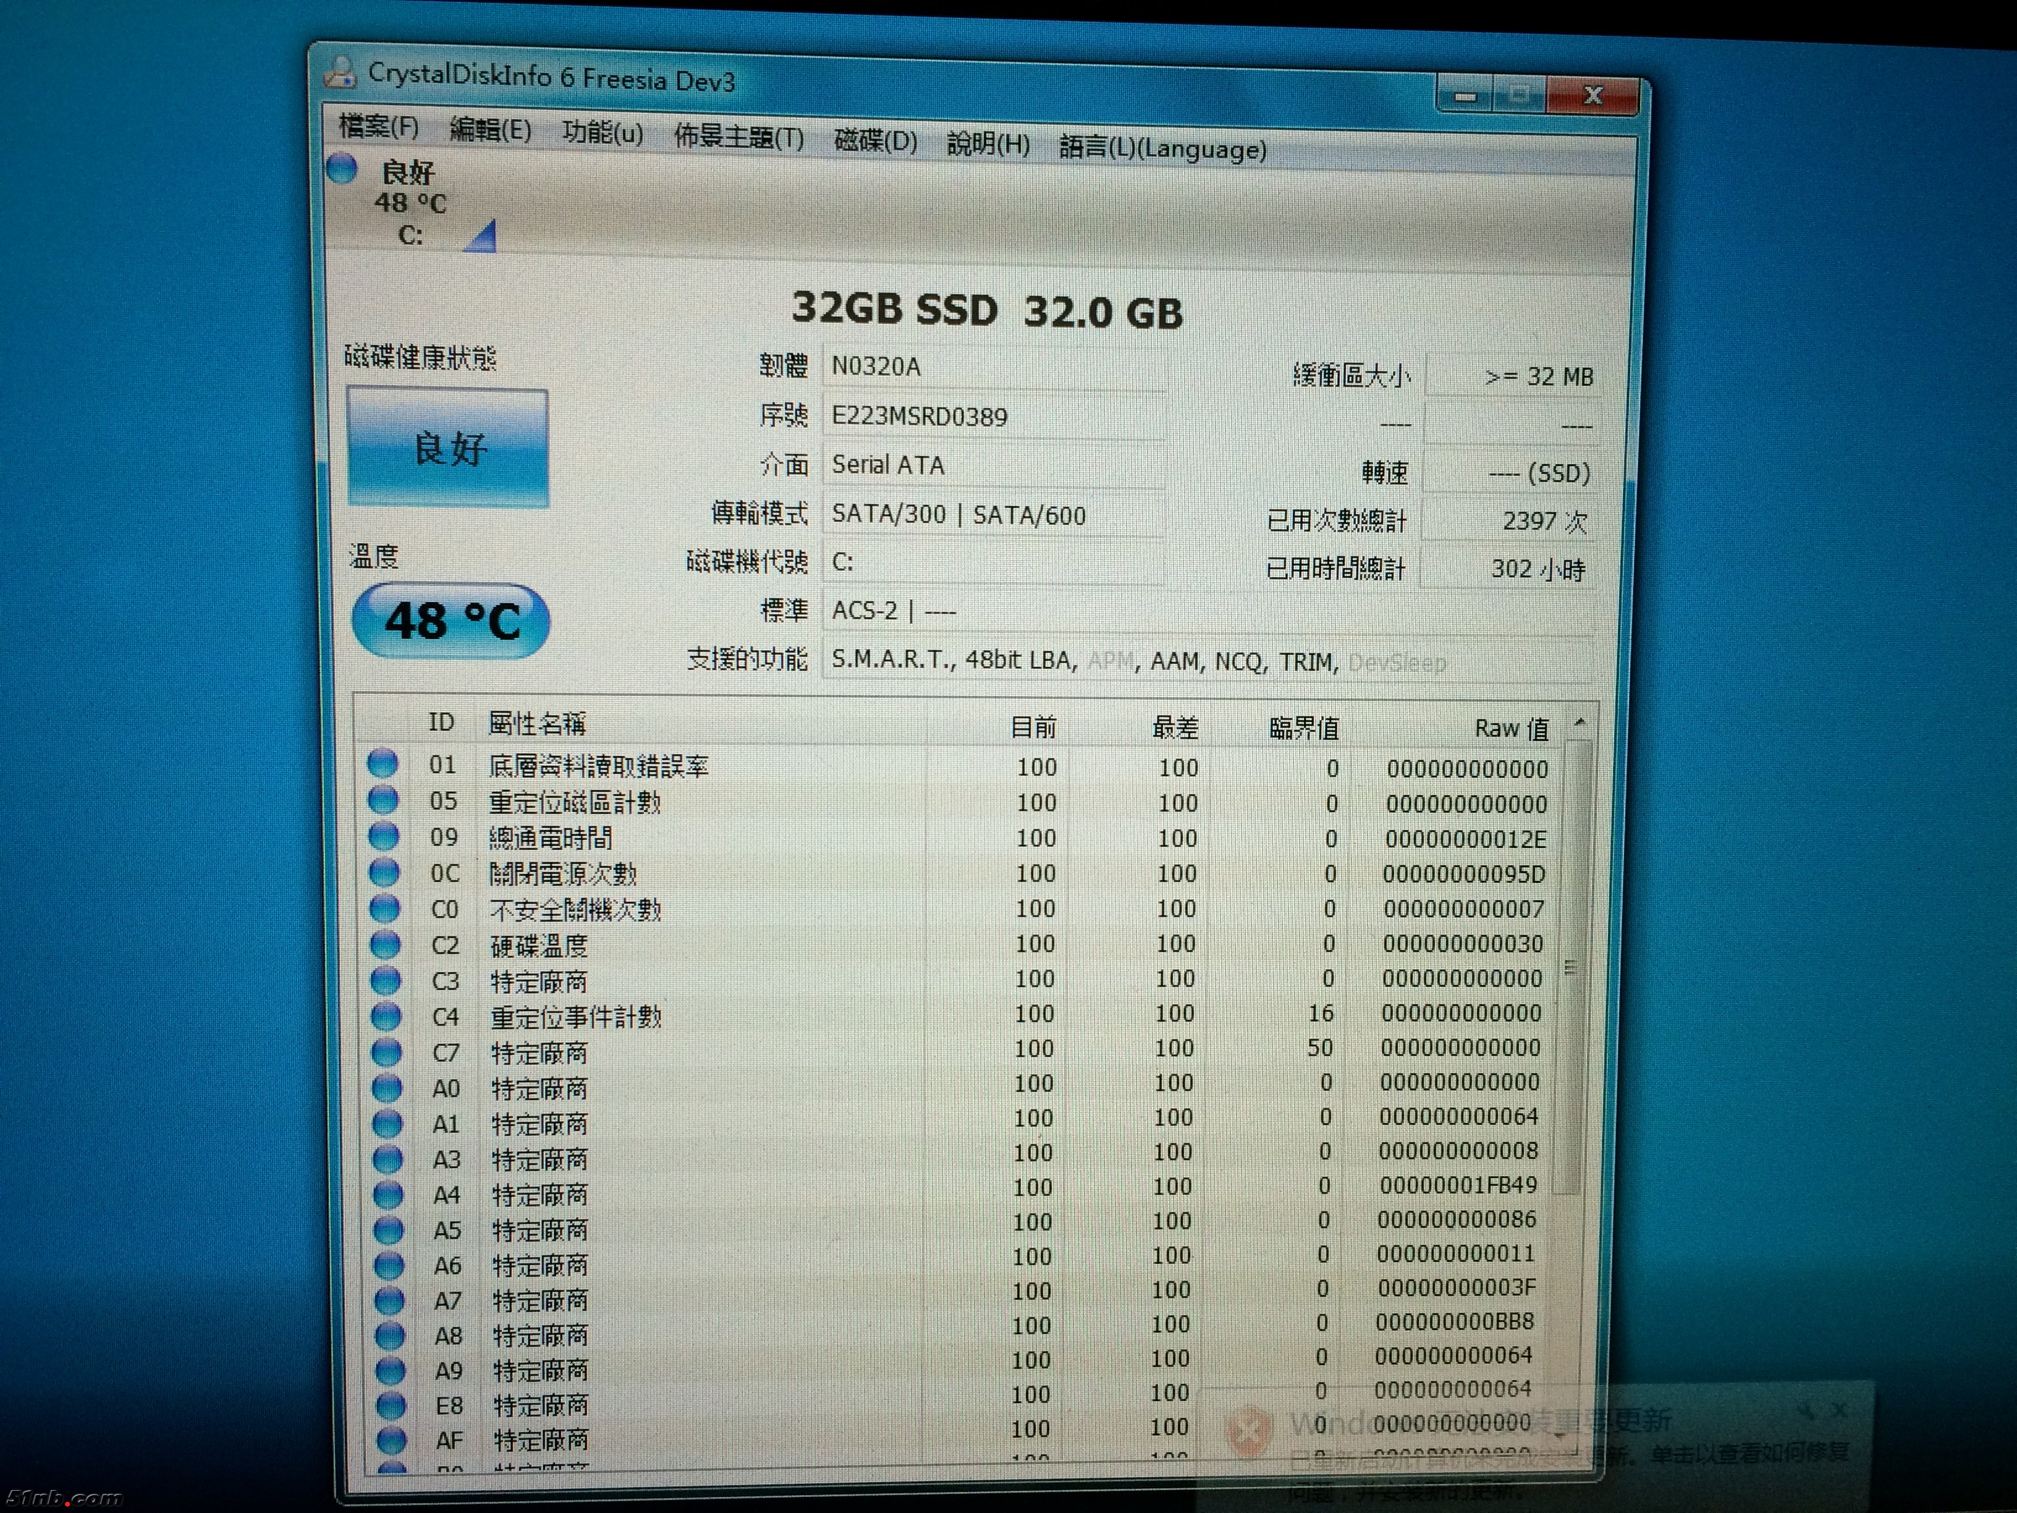The height and width of the screenshot is (1513, 2017).
Task: Click the 臨界值 column header
Action: pos(1304,728)
